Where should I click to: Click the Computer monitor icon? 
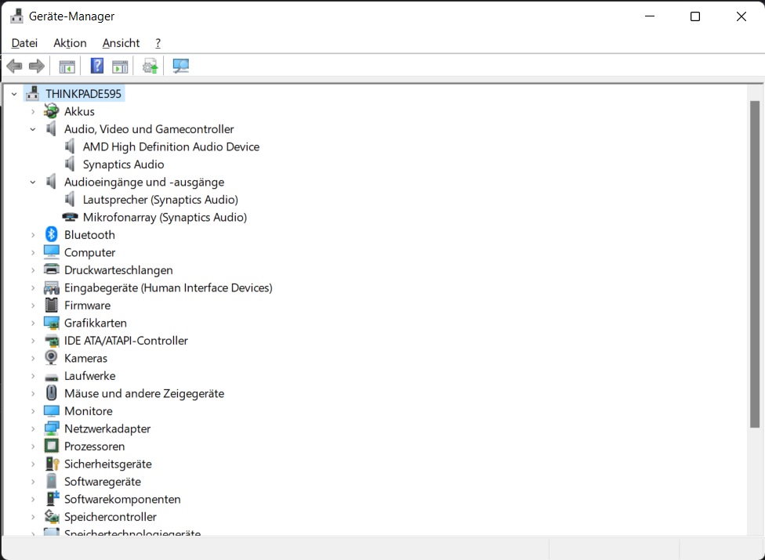(51, 252)
